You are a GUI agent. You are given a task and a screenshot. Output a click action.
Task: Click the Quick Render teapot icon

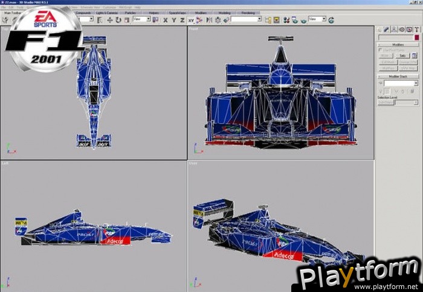(x=303, y=20)
